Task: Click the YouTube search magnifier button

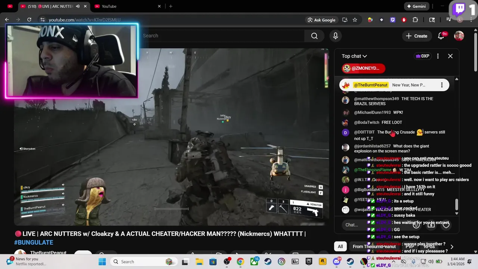Action: [x=314, y=36]
